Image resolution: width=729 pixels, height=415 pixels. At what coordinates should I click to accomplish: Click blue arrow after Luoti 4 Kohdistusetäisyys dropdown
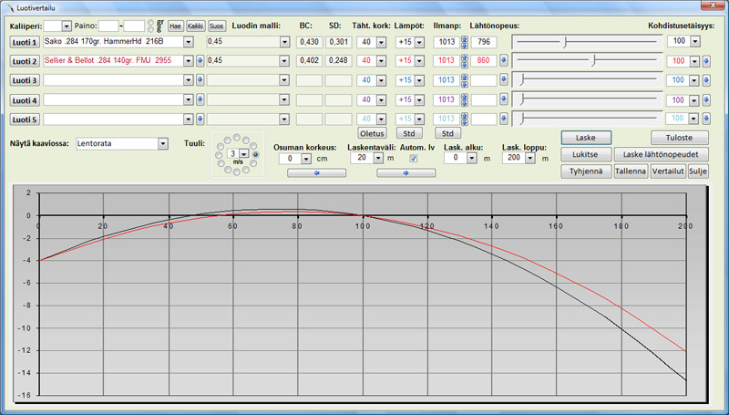tap(705, 100)
